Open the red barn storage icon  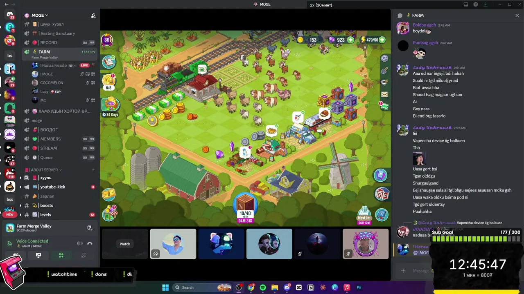point(382,194)
